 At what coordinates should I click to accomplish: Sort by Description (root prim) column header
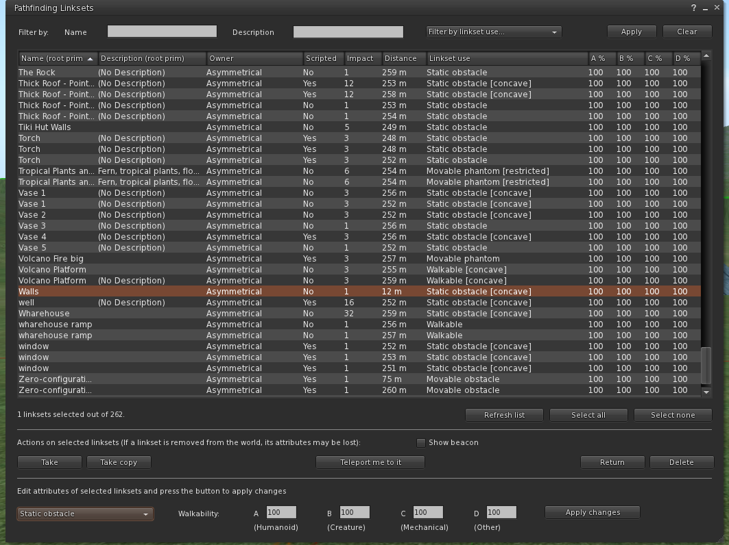click(152, 58)
